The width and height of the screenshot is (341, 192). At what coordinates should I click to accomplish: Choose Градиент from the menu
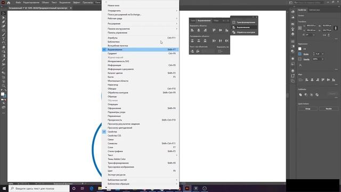[140, 53]
